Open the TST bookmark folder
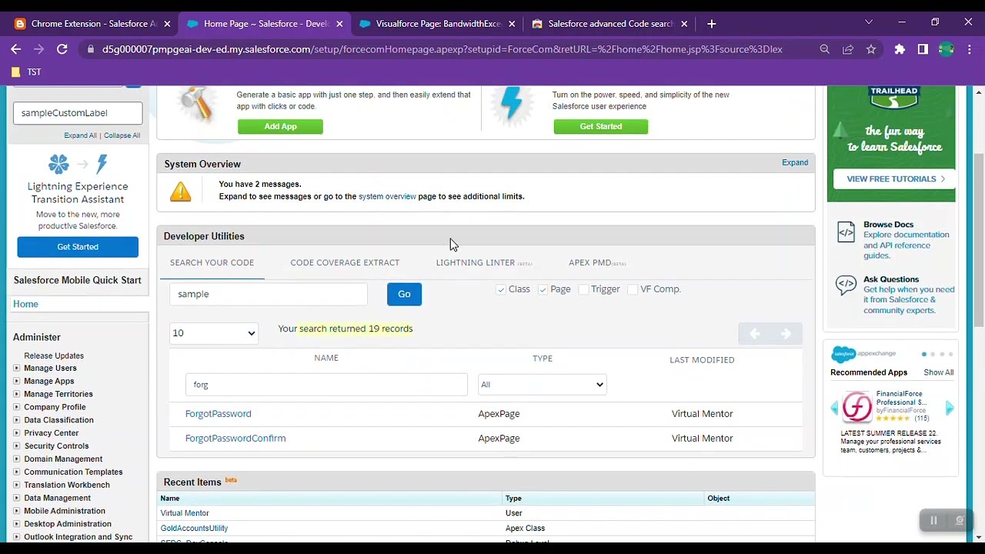 [x=25, y=72]
